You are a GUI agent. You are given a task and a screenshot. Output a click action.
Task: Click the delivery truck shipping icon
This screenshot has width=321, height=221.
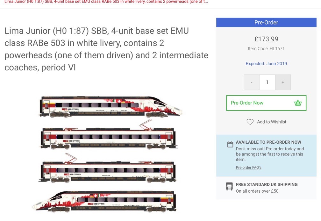click(x=229, y=187)
